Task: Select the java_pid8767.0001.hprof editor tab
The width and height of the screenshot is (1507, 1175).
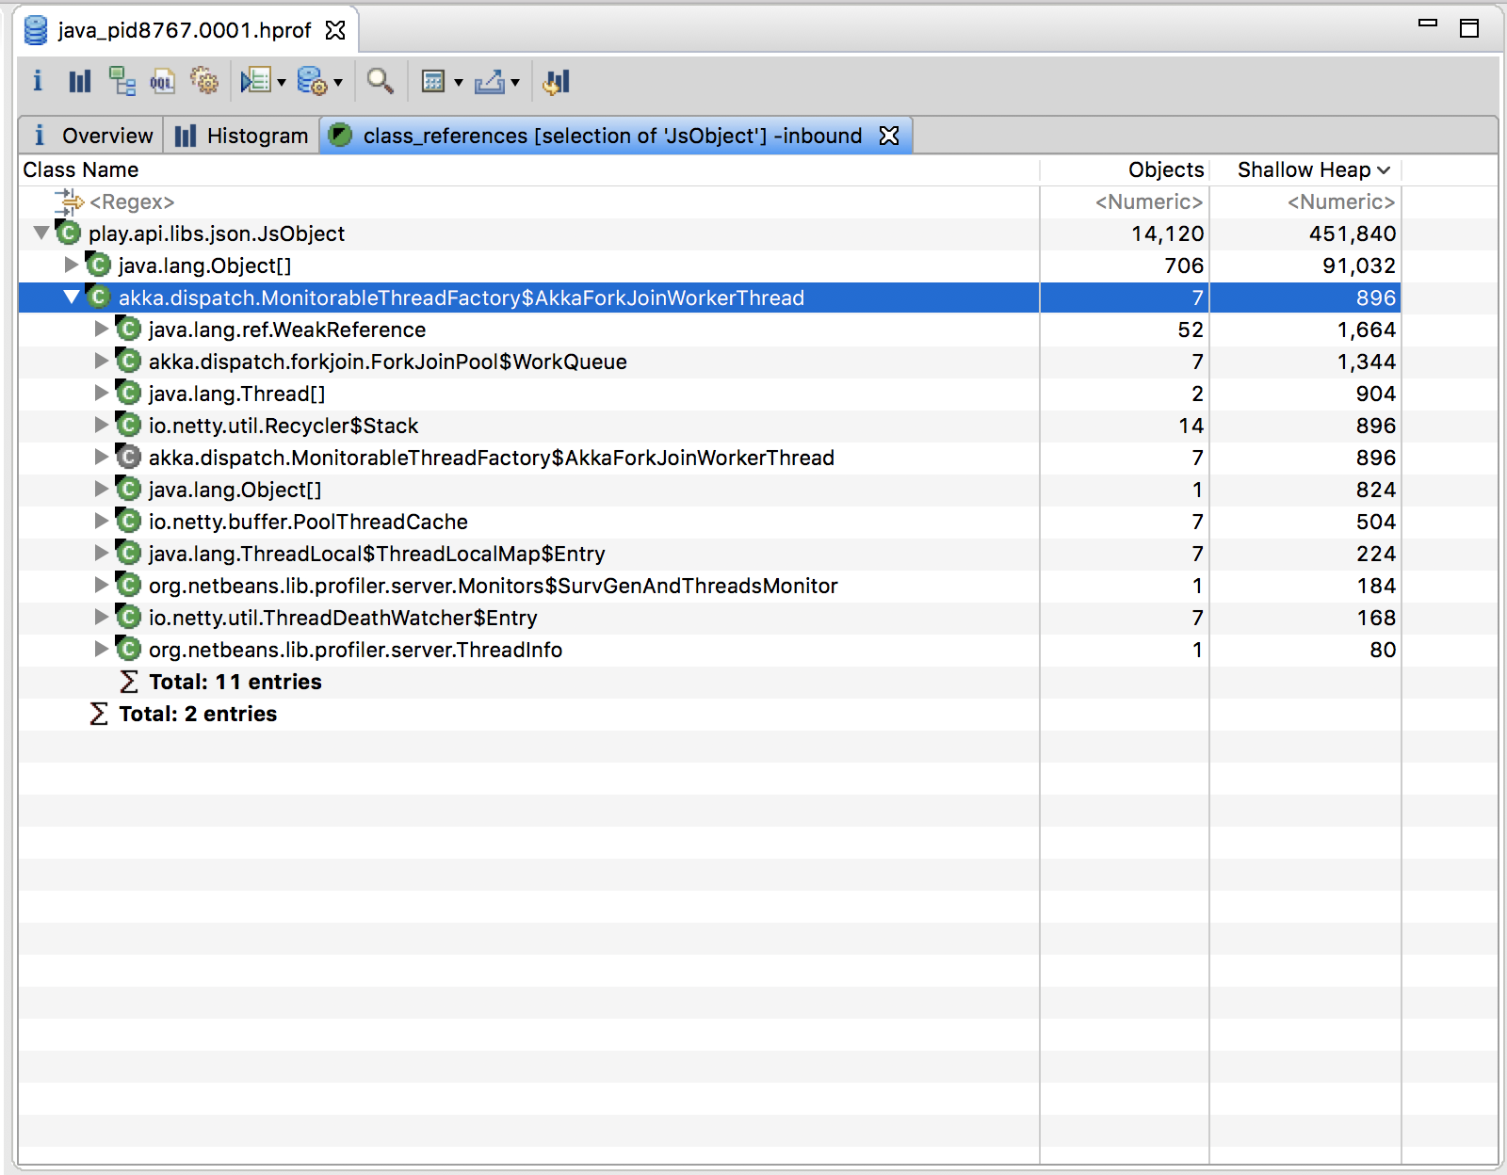Action: click(184, 30)
